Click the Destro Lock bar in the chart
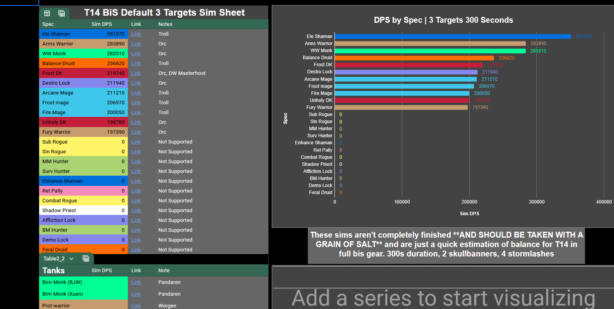614x309 pixels. point(406,72)
